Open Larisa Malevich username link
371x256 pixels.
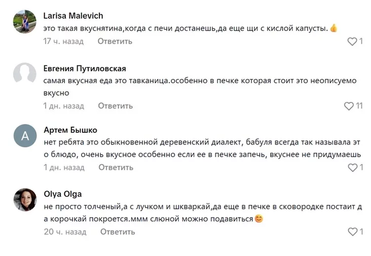click(x=73, y=16)
